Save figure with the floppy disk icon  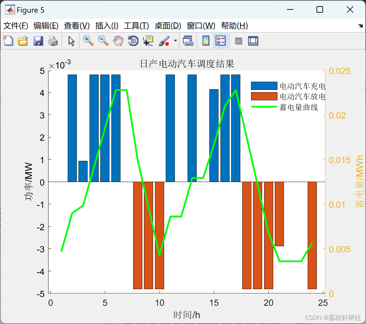click(x=38, y=41)
